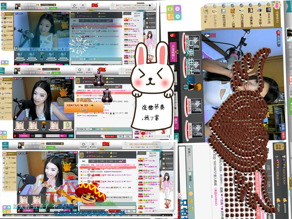Open 热播达人 star icon in sombrero window
Screen dimensions: 292x219
point(164,159)
